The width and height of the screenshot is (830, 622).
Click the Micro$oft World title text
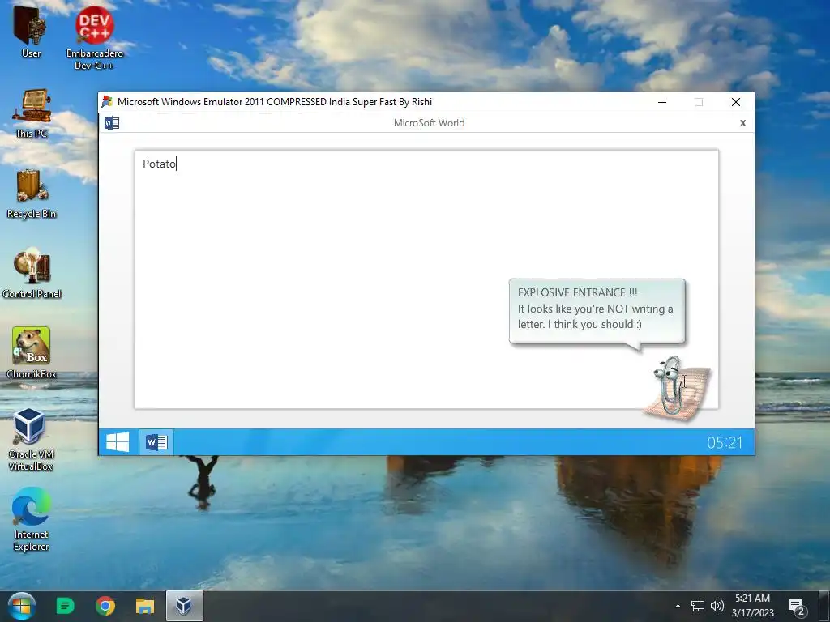[430, 123]
